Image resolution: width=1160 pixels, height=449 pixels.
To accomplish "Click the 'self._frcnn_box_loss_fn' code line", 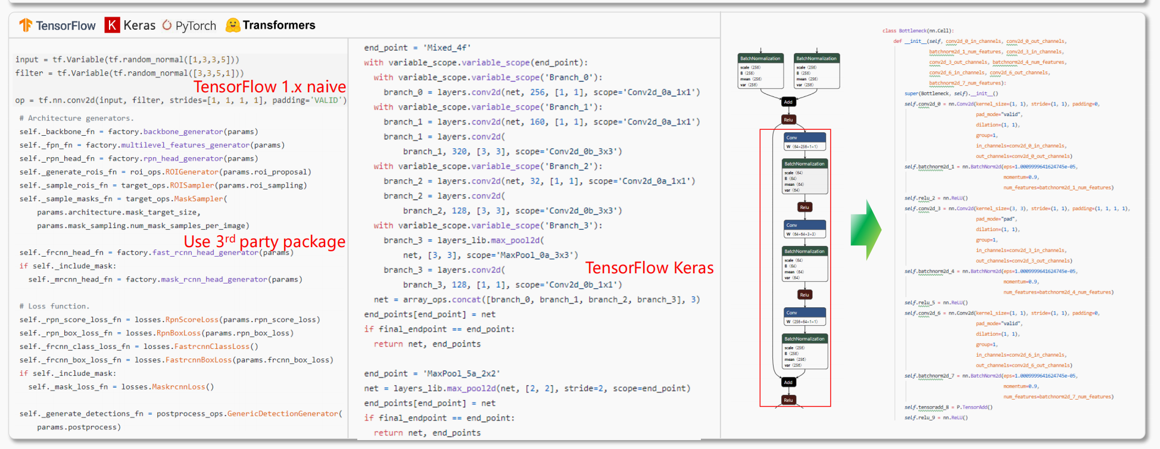I will (176, 360).
